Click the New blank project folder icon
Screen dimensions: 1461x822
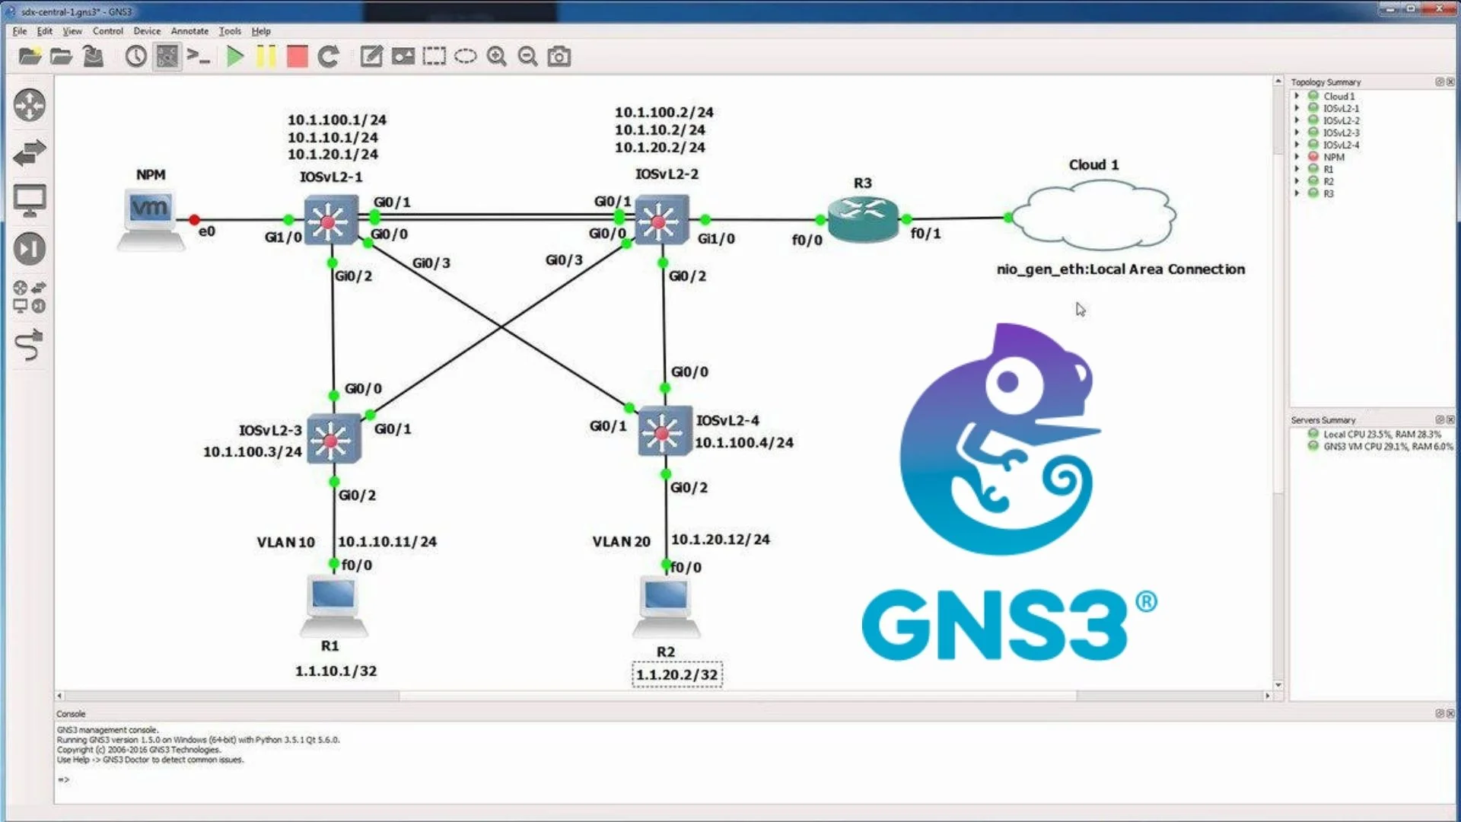tap(30, 56)
